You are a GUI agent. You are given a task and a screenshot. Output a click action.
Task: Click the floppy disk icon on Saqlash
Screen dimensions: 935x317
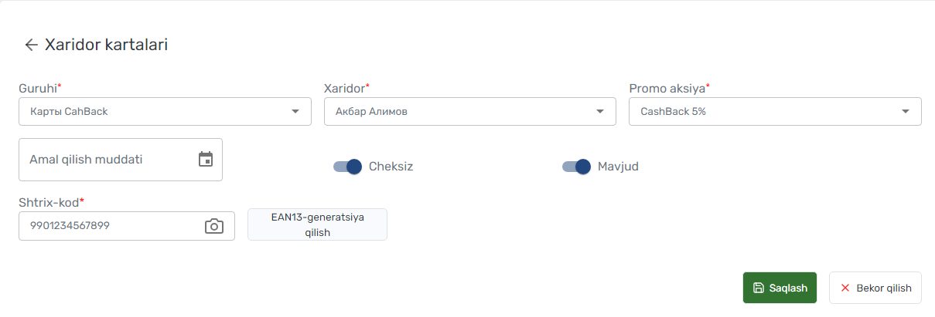point(759,288)
